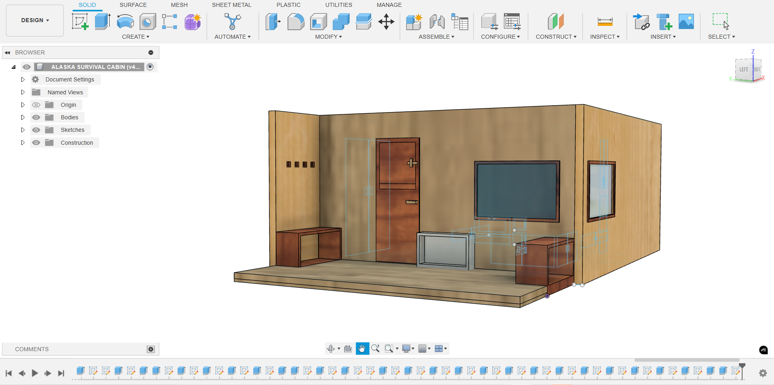This screenshot has width=774, height=385.
Task: Show the hidden Origin folder
Action: coord(36,105)
